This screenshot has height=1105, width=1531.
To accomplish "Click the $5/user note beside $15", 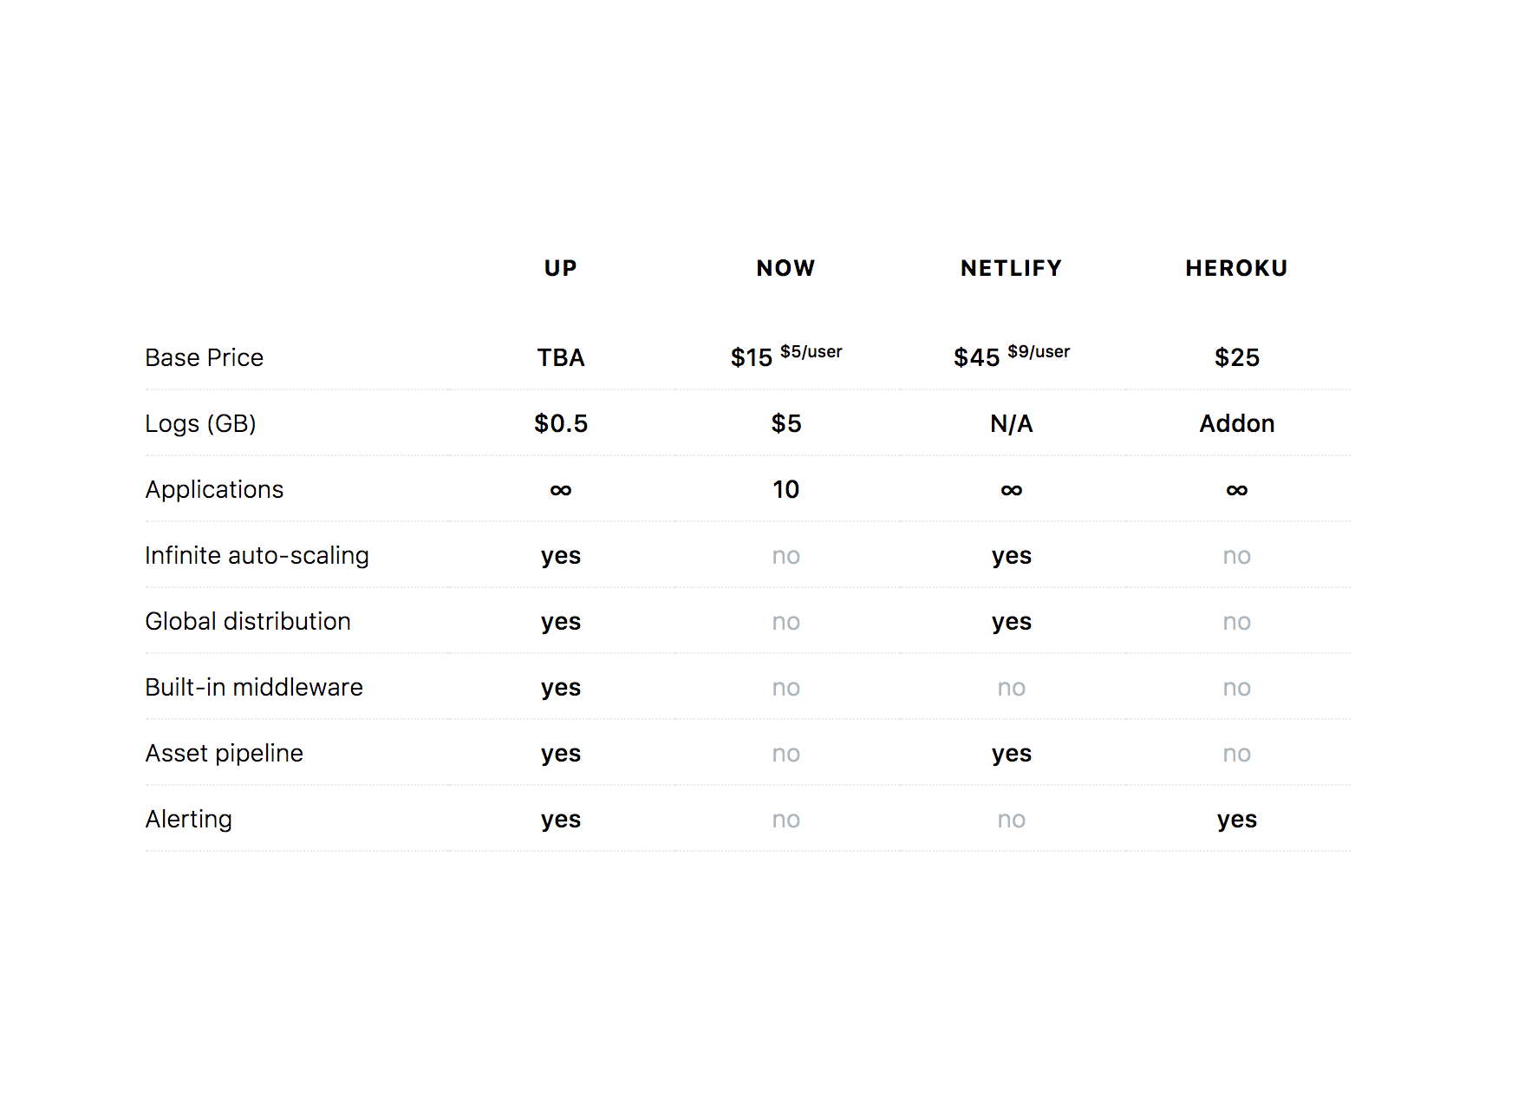I will 811,351.
